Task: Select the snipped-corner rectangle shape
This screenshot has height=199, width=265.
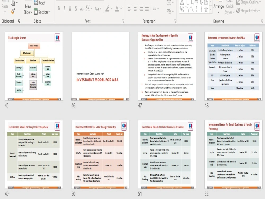Action: (206, 2)
